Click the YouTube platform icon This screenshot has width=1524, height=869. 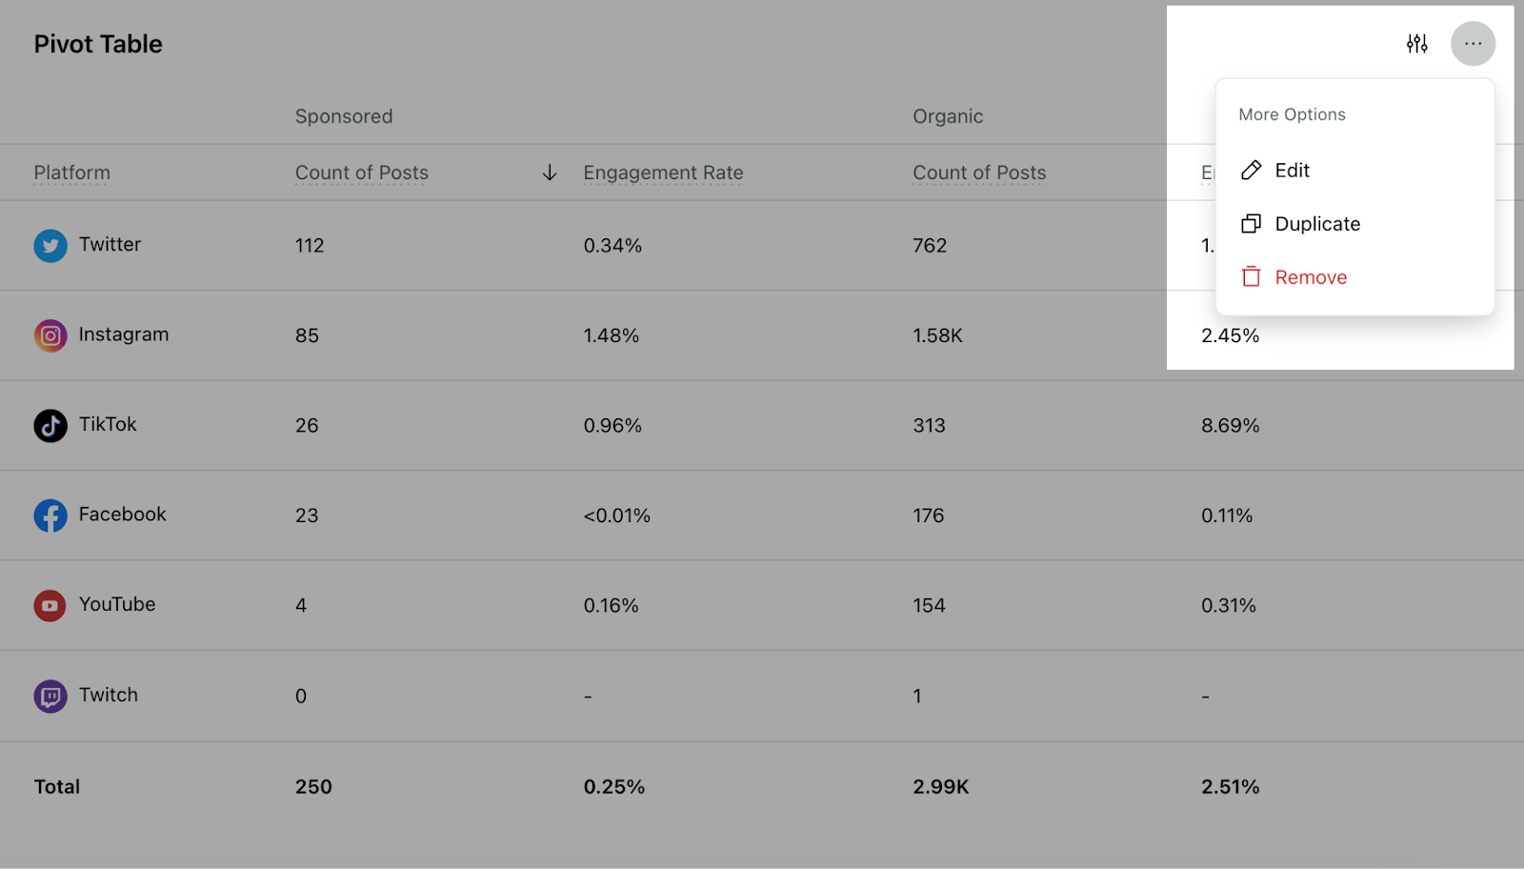[50, 605]
